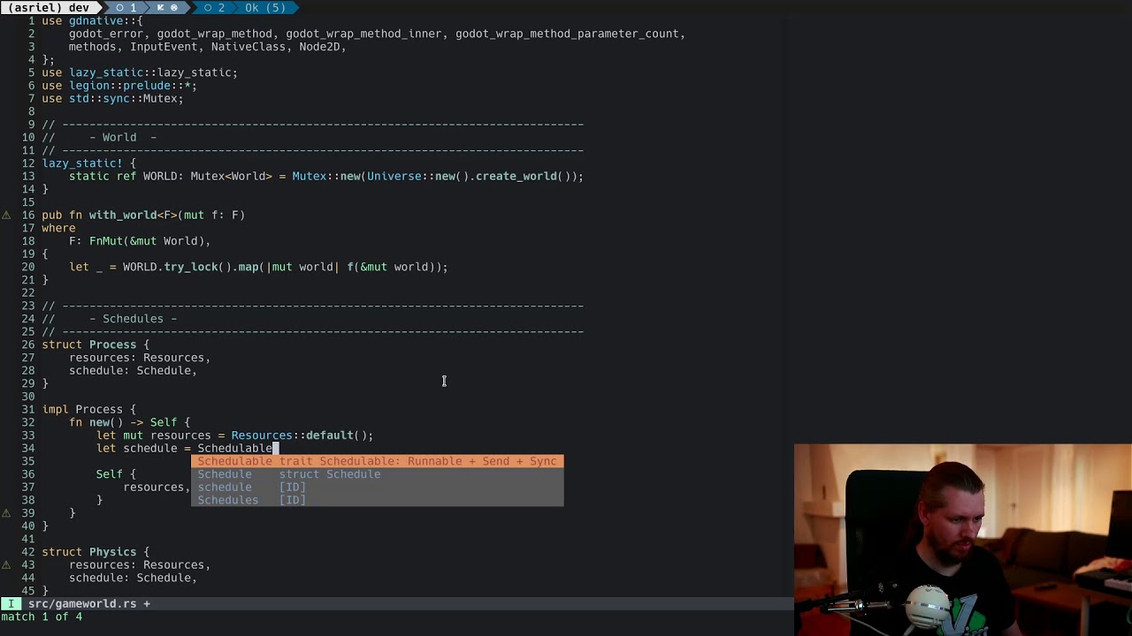Click 'src/gameworld.rs +' in the status line
The height and width of the screenshot is (636, 1132).
[x=88, y=604]
